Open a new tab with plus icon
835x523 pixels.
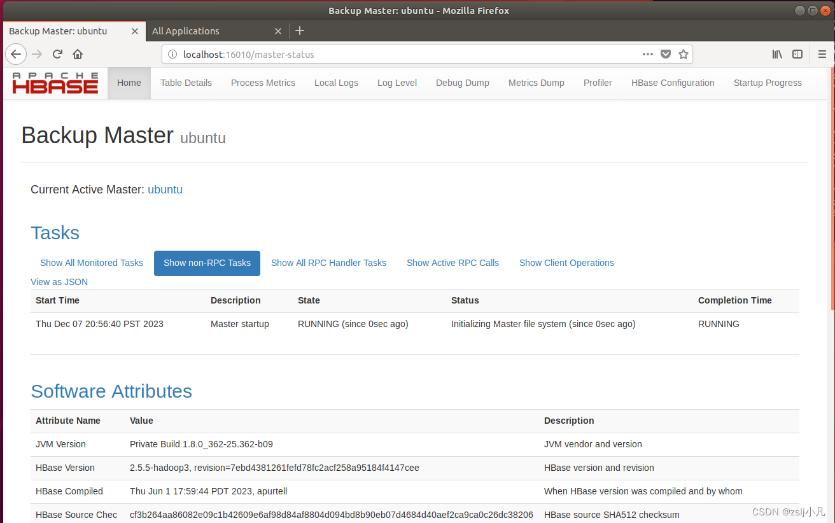(x=300, y=31)
